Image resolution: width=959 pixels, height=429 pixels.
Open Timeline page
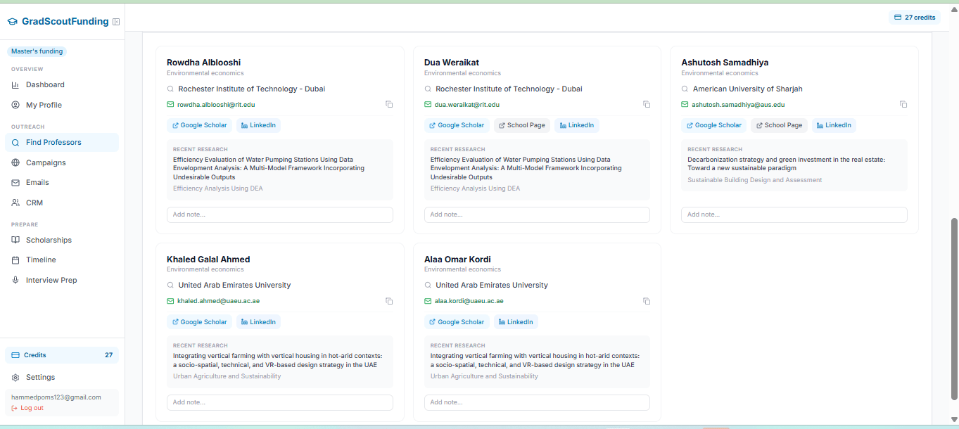(x=62, y=260)
